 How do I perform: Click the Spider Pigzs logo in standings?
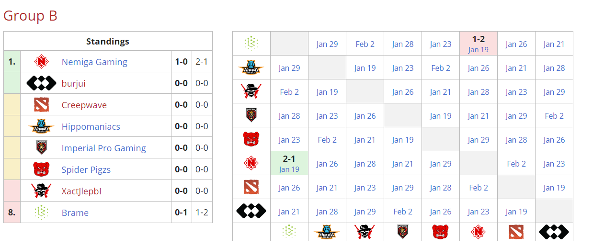point(41,169)
